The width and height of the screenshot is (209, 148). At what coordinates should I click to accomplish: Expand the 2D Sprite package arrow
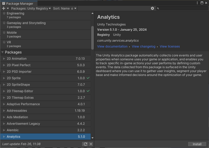tap(4, 78)
